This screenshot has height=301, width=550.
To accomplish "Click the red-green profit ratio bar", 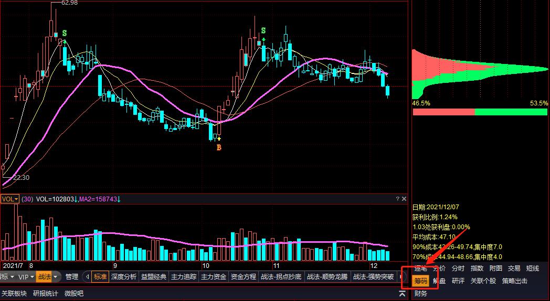I will click(480, 112).
